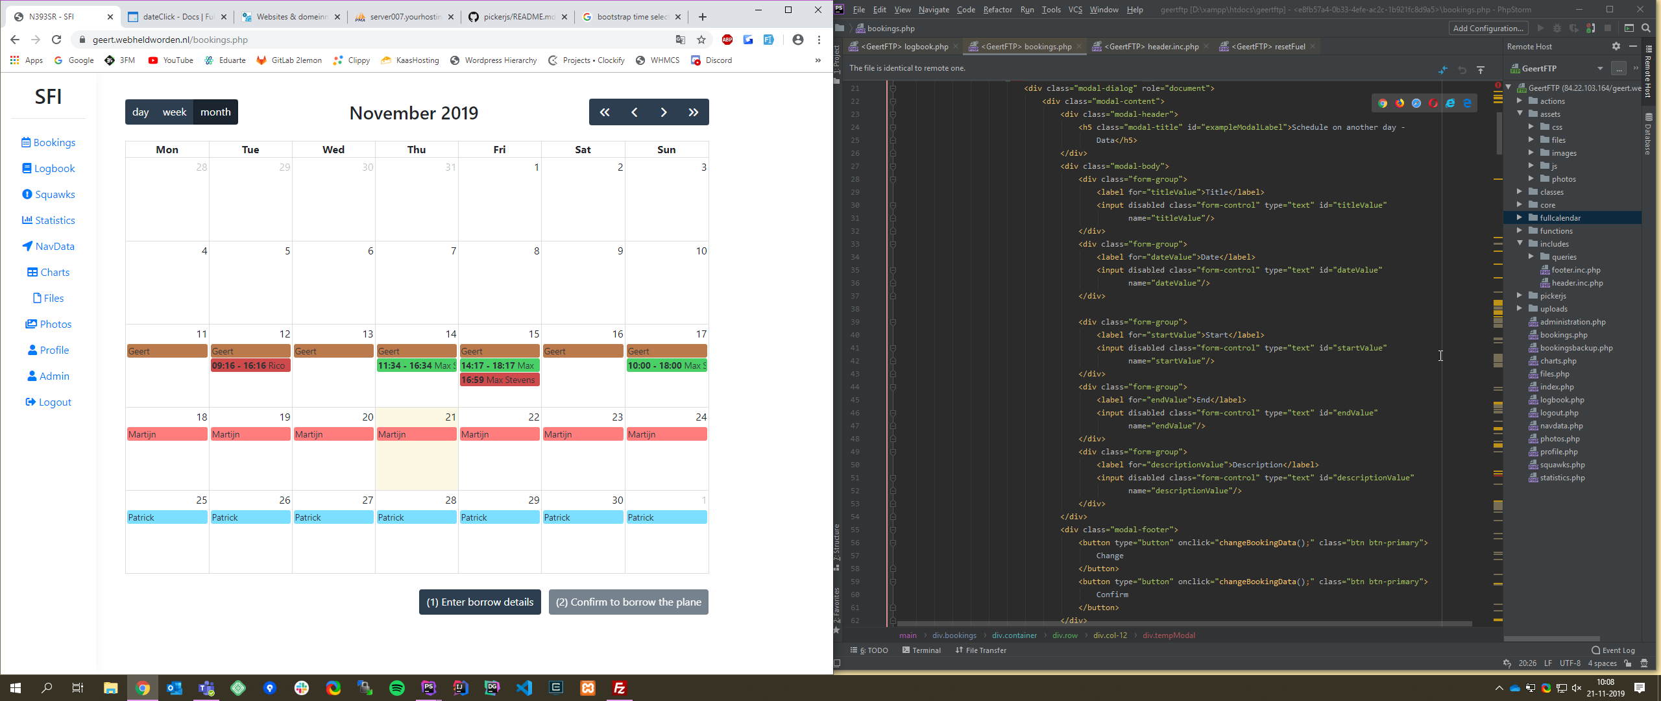
Task: Switch calendar to day view
Action: (140, 112)
